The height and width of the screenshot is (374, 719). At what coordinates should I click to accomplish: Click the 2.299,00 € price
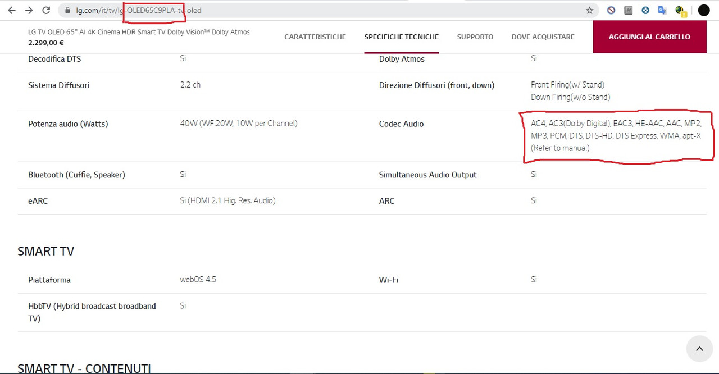(x=46, y=43)
